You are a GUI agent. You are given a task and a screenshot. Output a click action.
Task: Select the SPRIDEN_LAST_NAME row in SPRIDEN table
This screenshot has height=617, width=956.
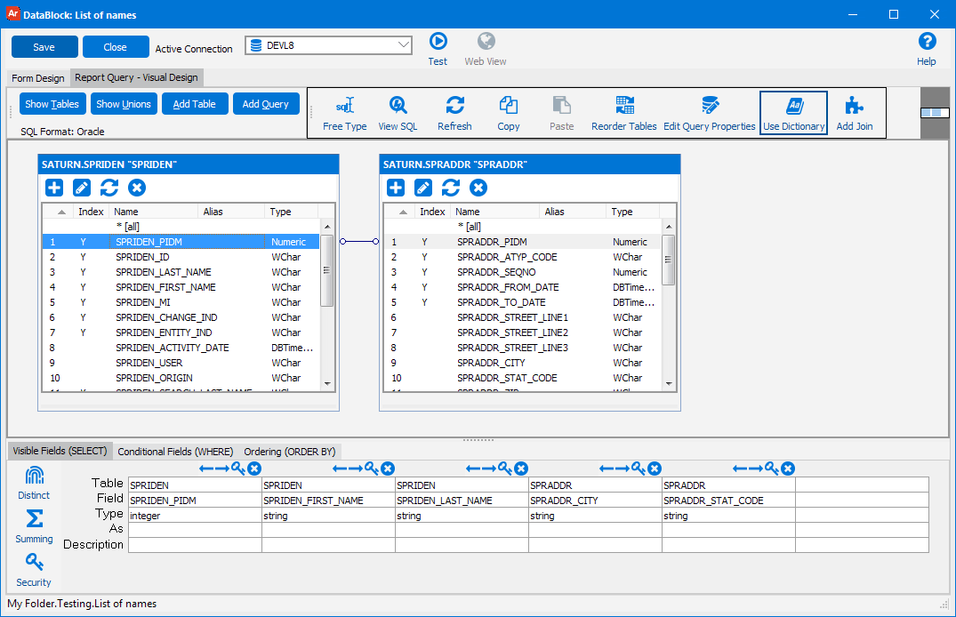[181, 272]
